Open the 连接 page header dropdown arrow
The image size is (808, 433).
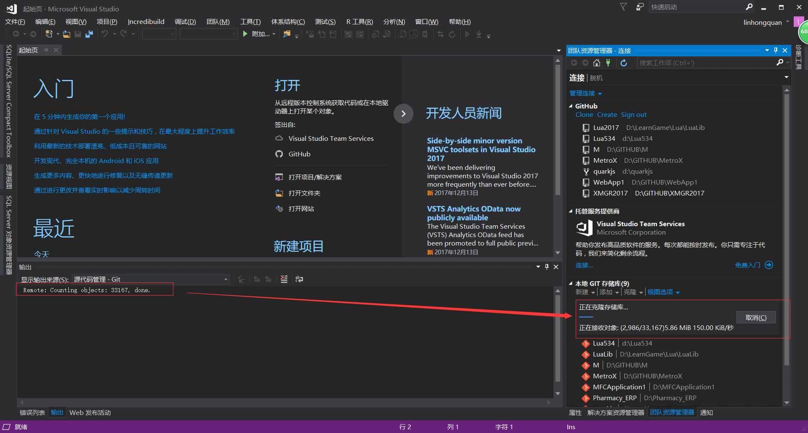coord(786,77)
